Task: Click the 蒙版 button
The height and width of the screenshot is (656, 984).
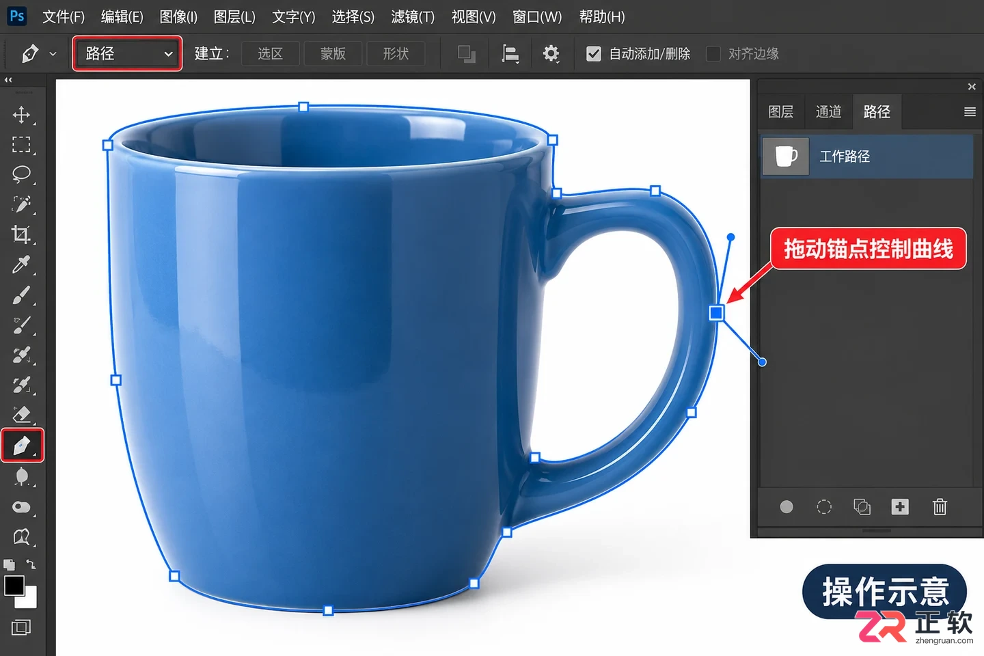Action: pos(333,53)
